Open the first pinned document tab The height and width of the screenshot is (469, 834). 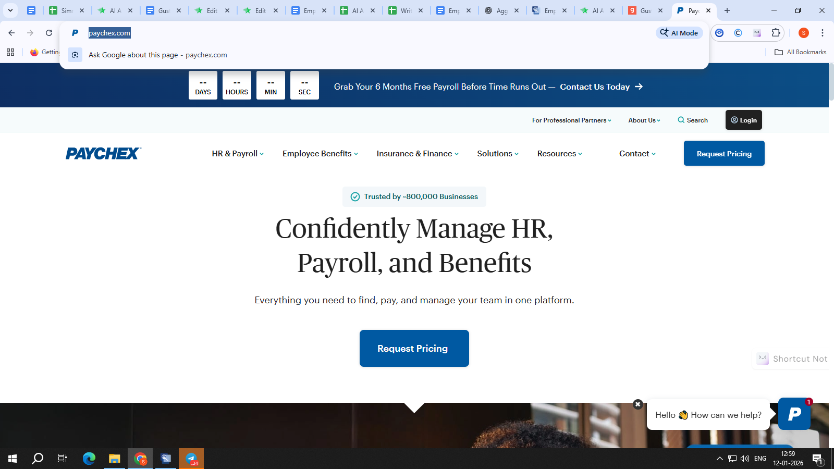click(x=31, y=10)
